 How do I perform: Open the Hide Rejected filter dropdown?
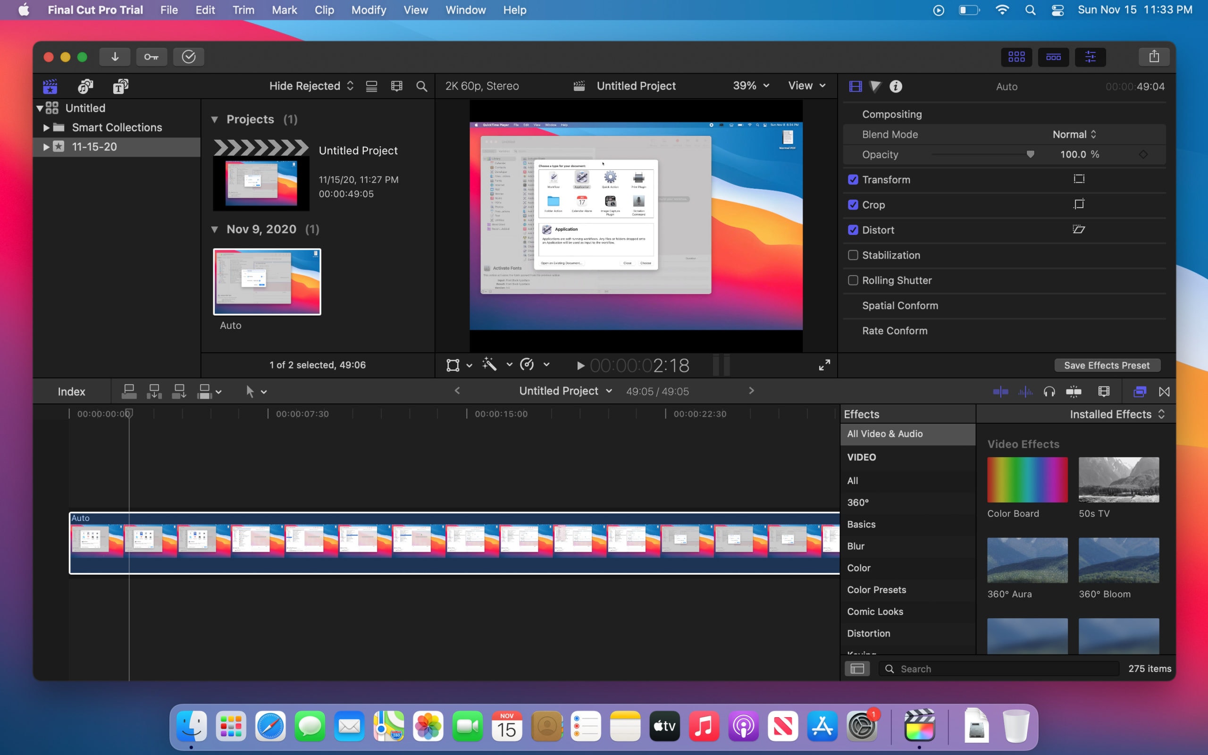tap(310, 85)
